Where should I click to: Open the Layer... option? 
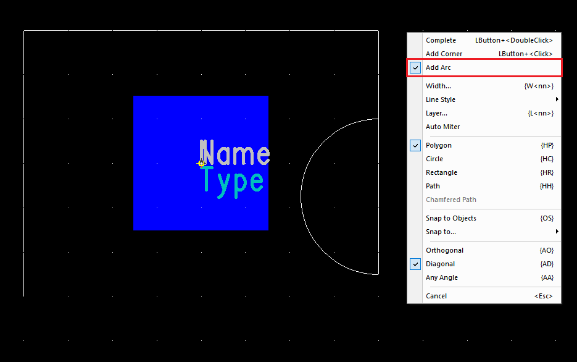pos(436,113)
